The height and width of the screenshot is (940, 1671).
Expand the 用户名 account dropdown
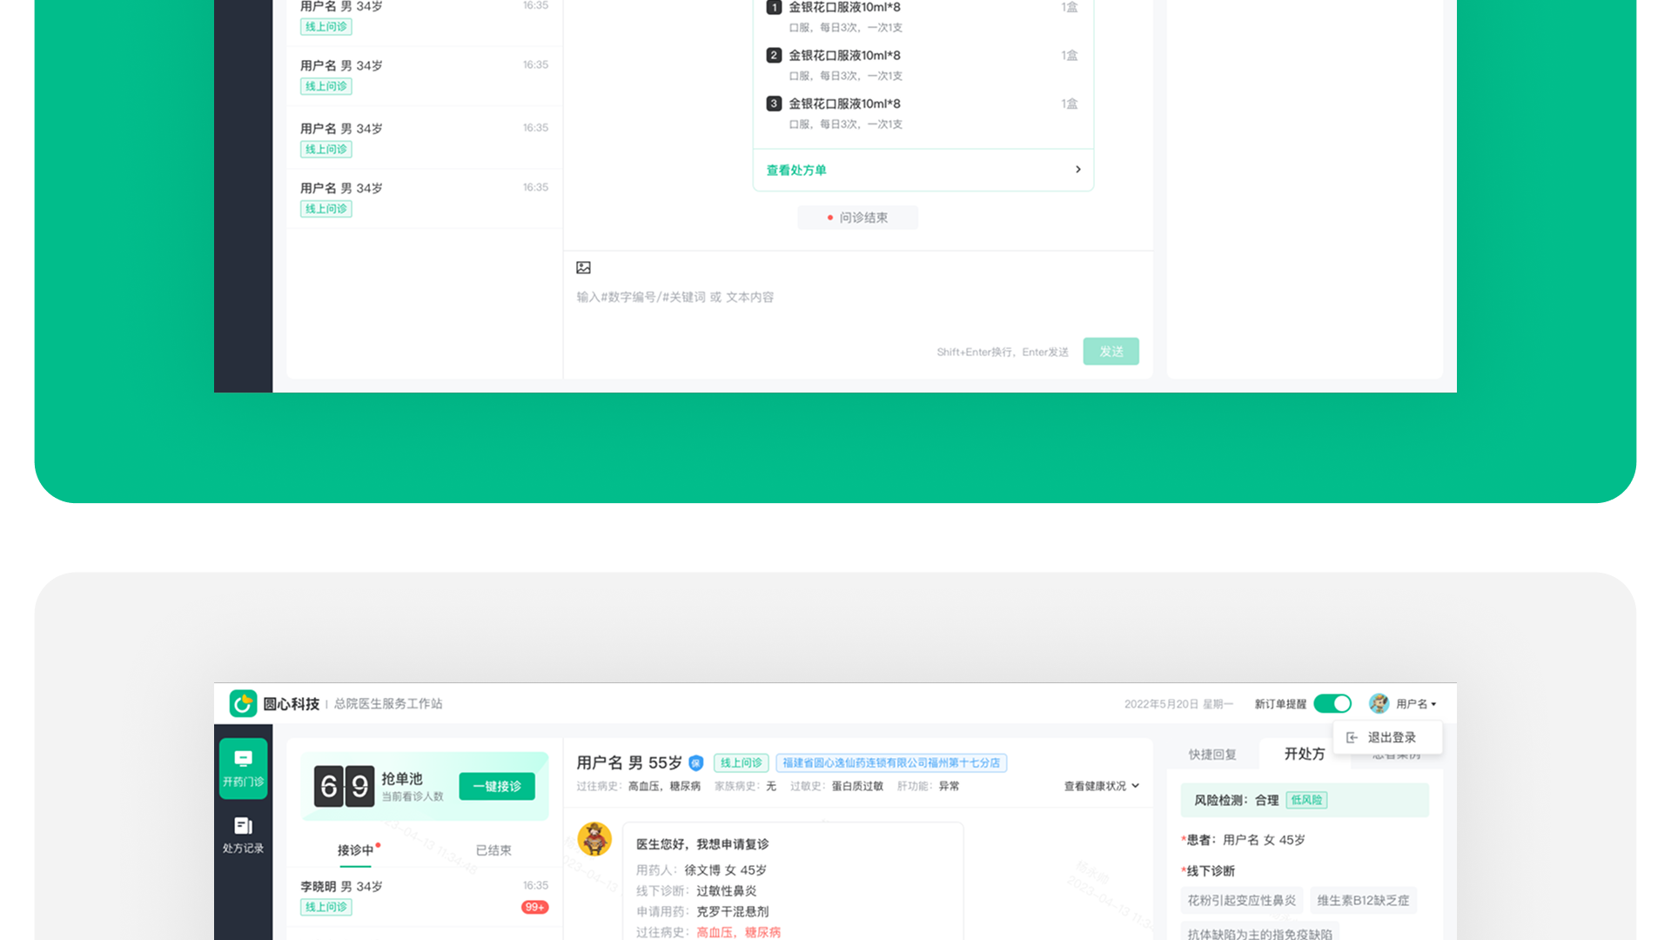click(x=1417, y=704)
